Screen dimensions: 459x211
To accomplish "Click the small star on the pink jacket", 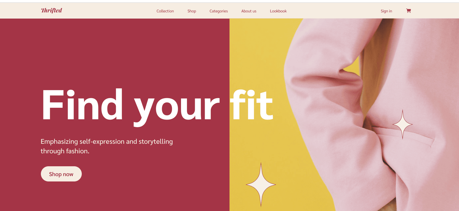I will (403, 124).
